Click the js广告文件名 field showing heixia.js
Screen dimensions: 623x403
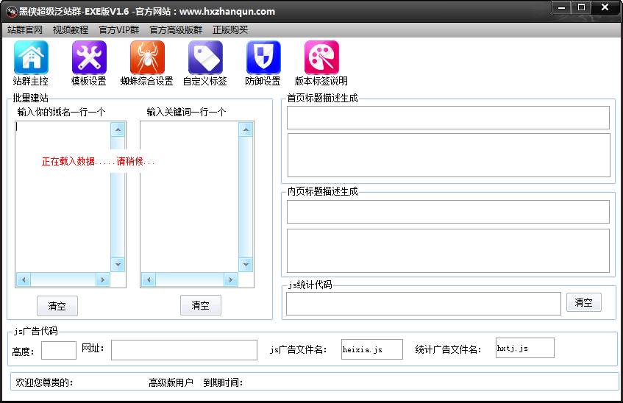[372, 349]
